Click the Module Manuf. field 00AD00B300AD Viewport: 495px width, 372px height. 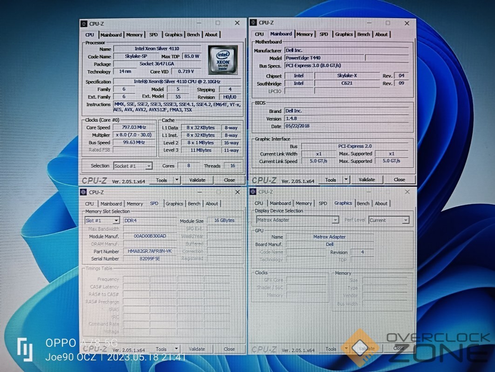[x=149, y=236]
